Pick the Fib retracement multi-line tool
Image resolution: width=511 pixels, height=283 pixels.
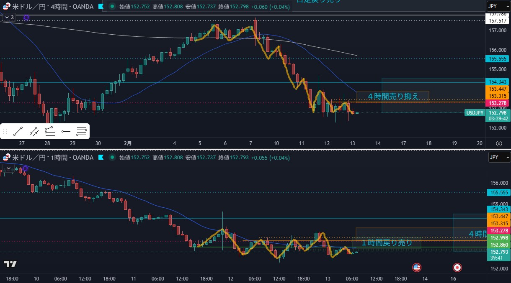[82, 132]
